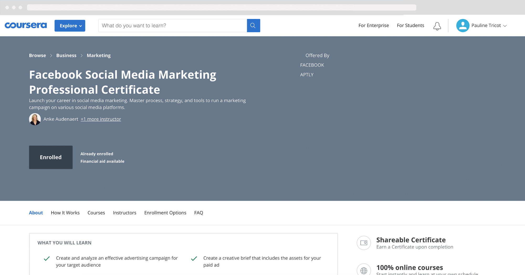Switch to the Courses tab
Screen dimensions: 525x275
[x=96, y=213]
